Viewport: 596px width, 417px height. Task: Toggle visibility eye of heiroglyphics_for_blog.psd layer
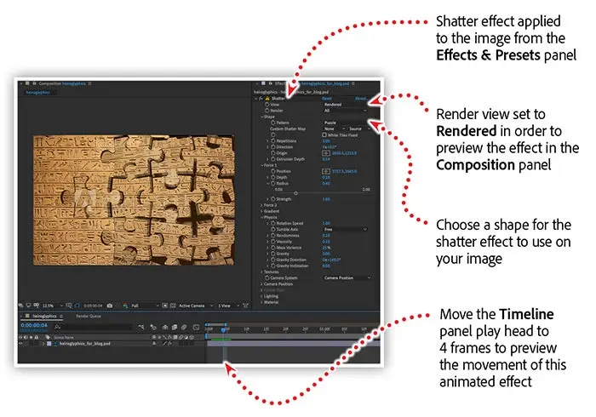(x=20, y=344)
